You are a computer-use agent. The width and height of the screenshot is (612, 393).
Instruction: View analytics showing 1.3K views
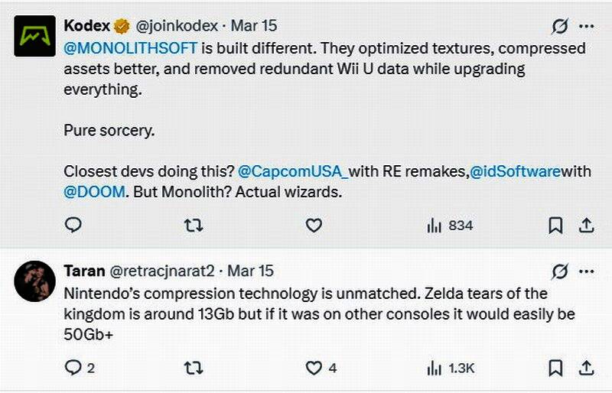(x=451, y=368)
